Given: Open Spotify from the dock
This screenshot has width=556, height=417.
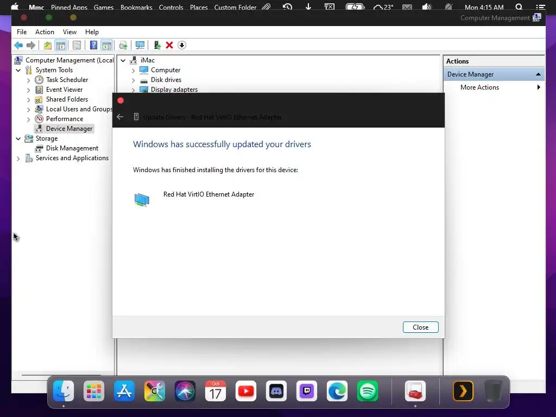Looking at the screenshot, I should 368,391.
